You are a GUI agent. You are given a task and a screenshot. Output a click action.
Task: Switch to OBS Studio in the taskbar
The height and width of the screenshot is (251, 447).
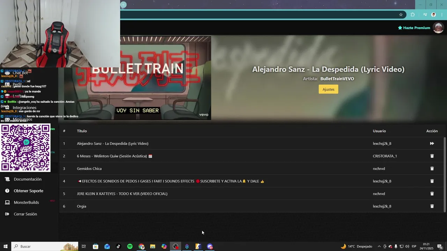click(x=176, y=246)
